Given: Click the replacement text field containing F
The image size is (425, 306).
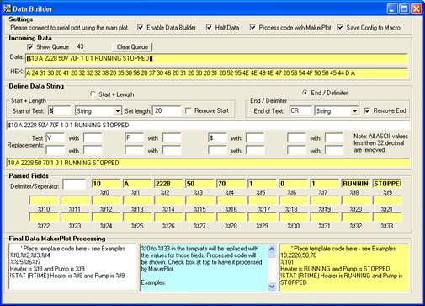Looking at the screenshot, I should 134,138.
